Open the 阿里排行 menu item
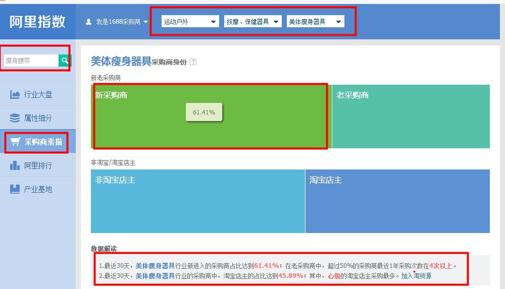This screenshot has width=505, height=289. [38, 165]
